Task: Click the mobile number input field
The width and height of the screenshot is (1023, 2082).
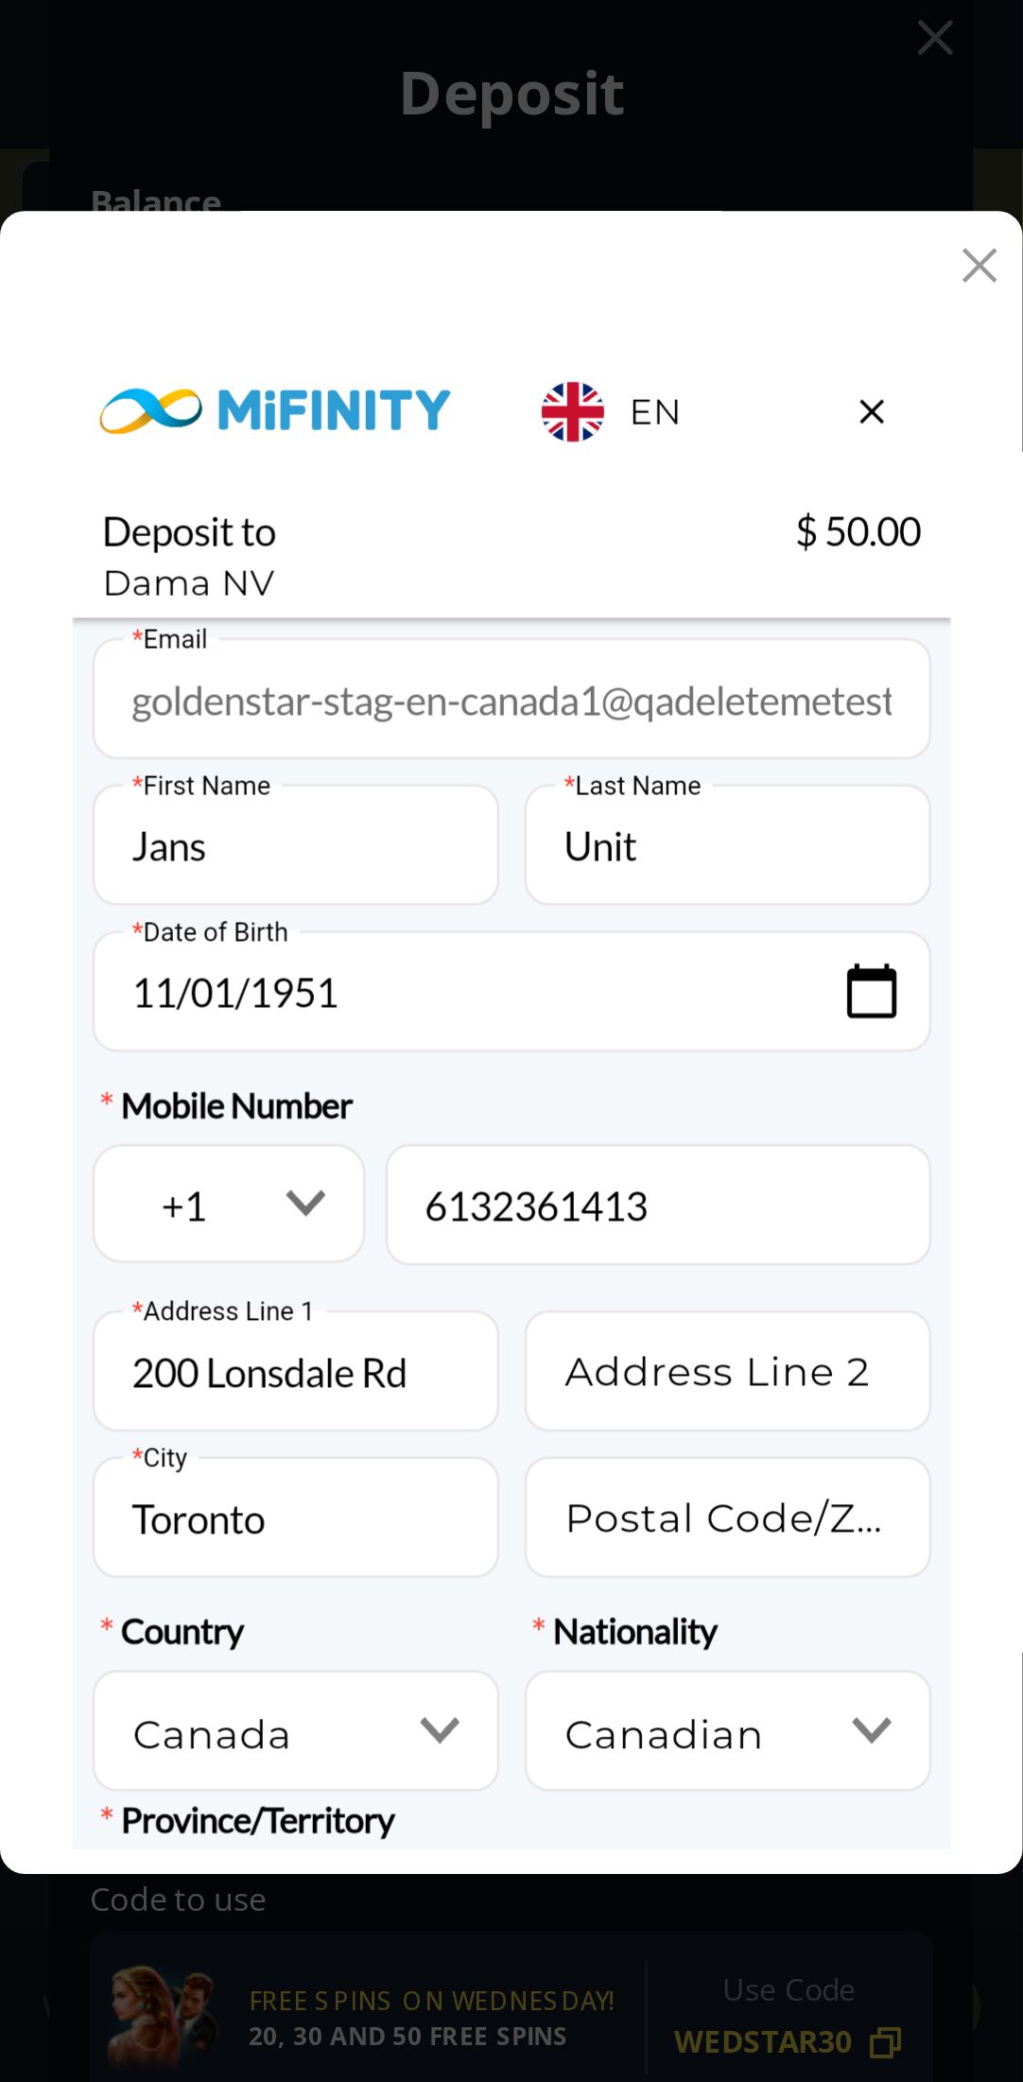Action: (657, 1206)
